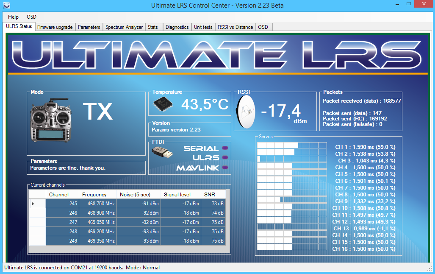Click the 469,350 MHz frequency cell
The image size is (435, 274).
[x=98, y=241]
